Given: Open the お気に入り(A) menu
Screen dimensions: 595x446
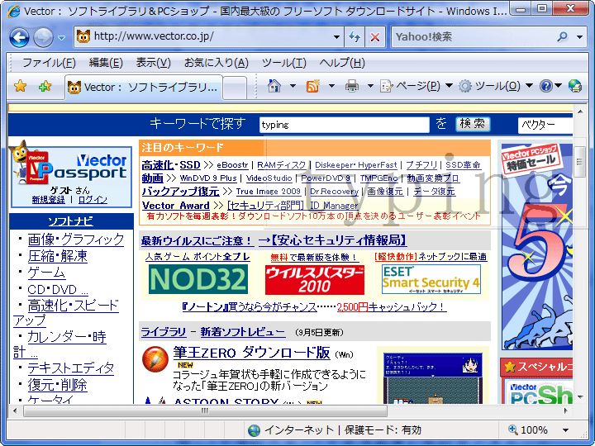Looking at the screenshot, I should pos(217,63).
